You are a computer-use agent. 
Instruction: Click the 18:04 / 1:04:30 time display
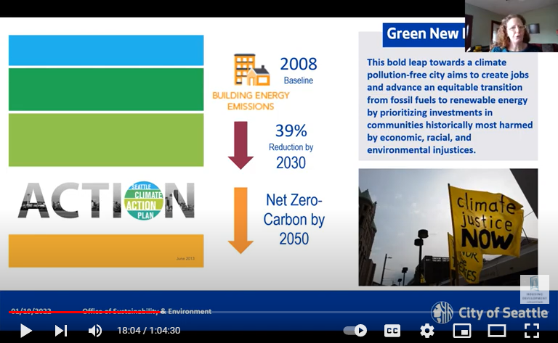pos(149,331)
